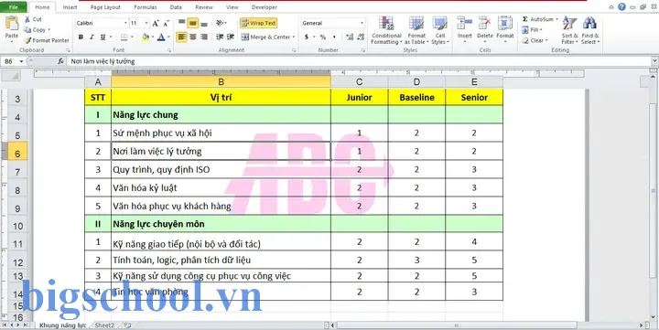Toggle Align Text Right
The height and width of the screenshot is (330, 659).
click(204, 37)
